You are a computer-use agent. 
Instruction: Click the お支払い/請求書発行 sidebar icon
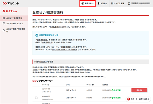coord(4,18)
